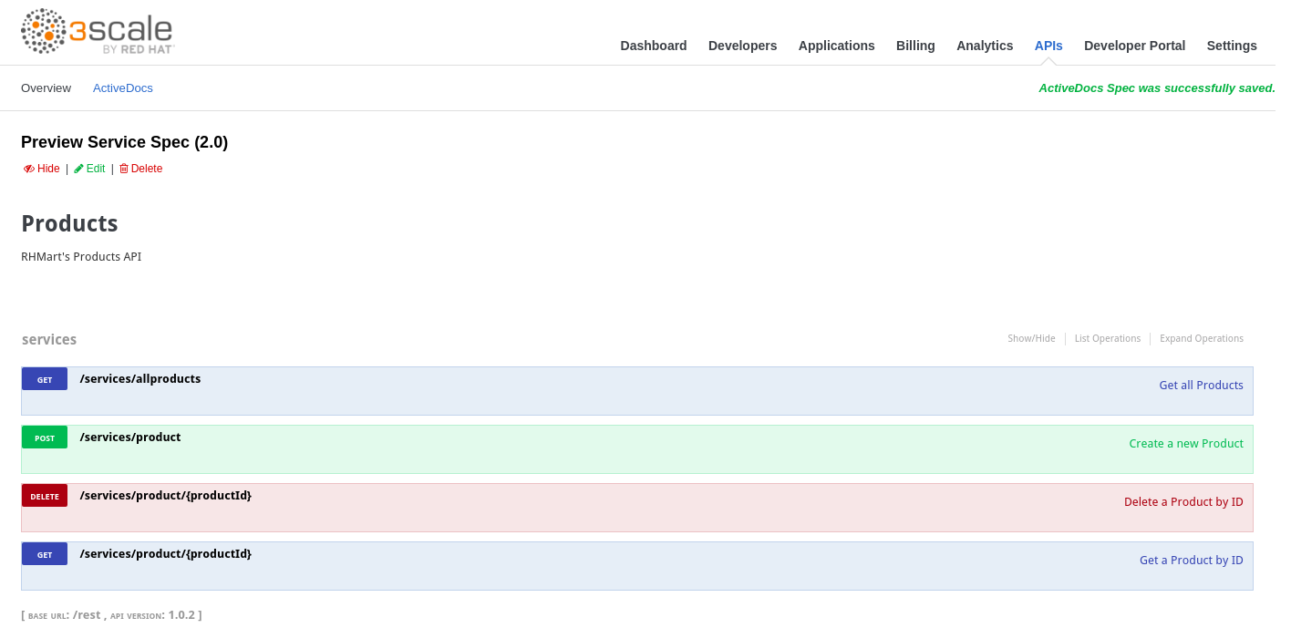
Task: Click the red DELETE method badge
Action: coord(45,496)
